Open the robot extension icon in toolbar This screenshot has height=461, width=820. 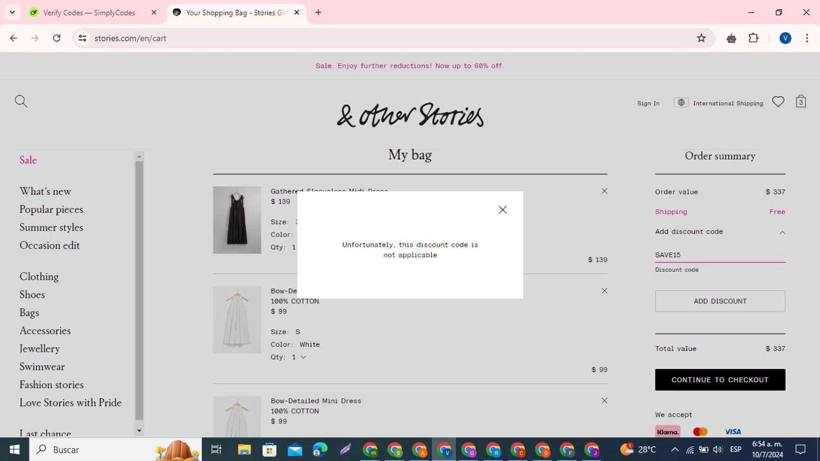(x=731, y=38)
